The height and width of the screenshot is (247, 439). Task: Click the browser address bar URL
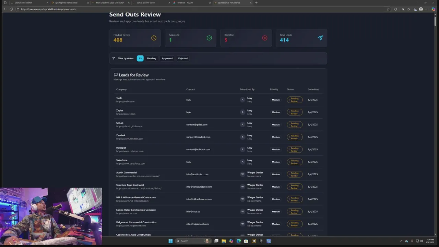[x=48, y=9]
